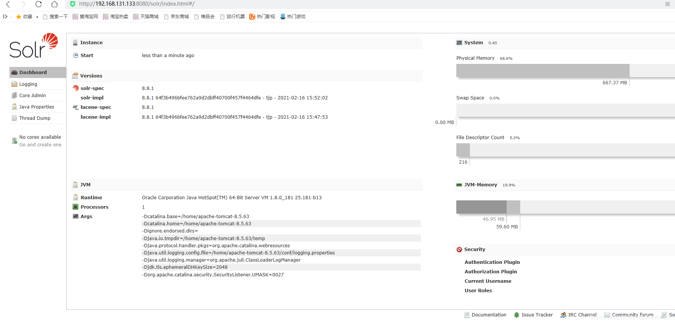Image resolution: width=675 pixels, height=324 pixels.
Task: Open the 京东商城 bookmark
Action: (176, 17)
